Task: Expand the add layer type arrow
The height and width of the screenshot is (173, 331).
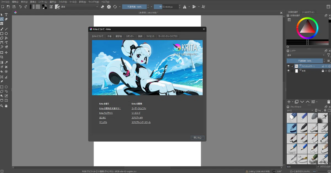Action: (x=292, y=102)
